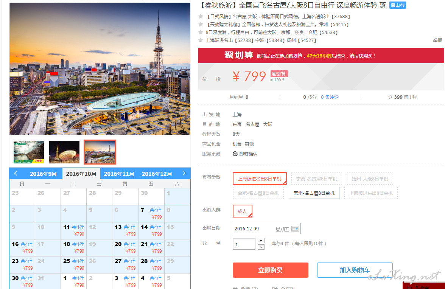Click destination 名古屋 text
Viewport: 445px width, 289px height.
coord(252,124)
